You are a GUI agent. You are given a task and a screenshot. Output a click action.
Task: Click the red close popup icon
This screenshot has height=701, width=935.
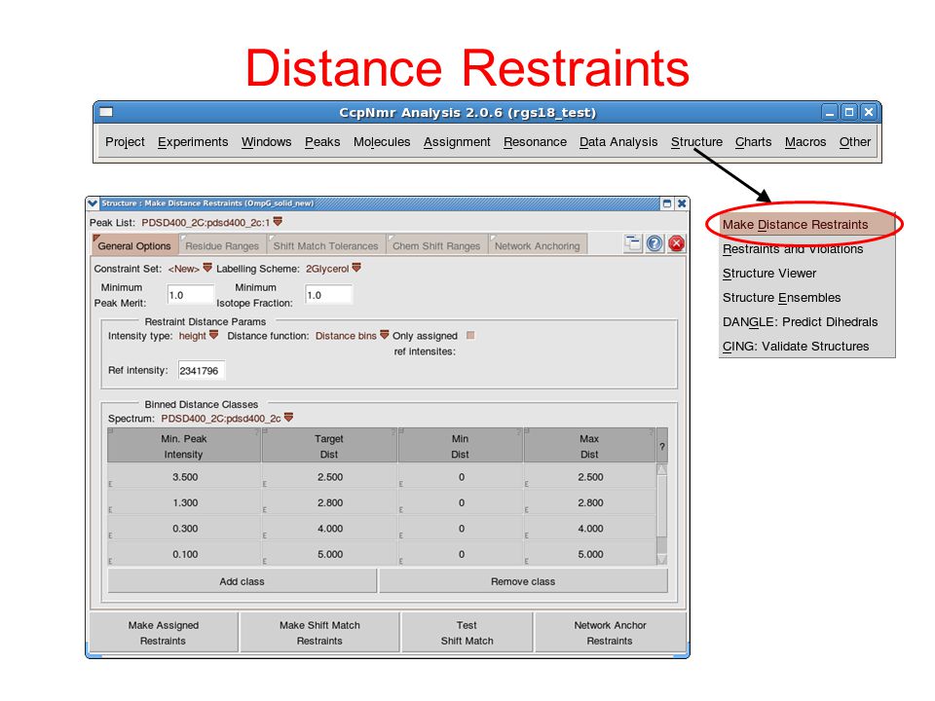676,243
